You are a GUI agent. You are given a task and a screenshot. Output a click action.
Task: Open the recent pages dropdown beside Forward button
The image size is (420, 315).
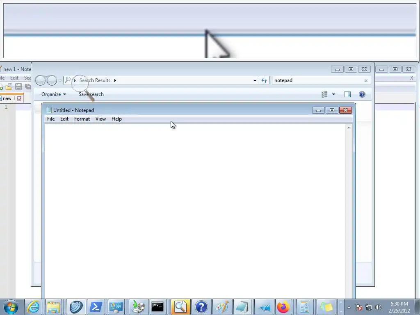point(60,81)
